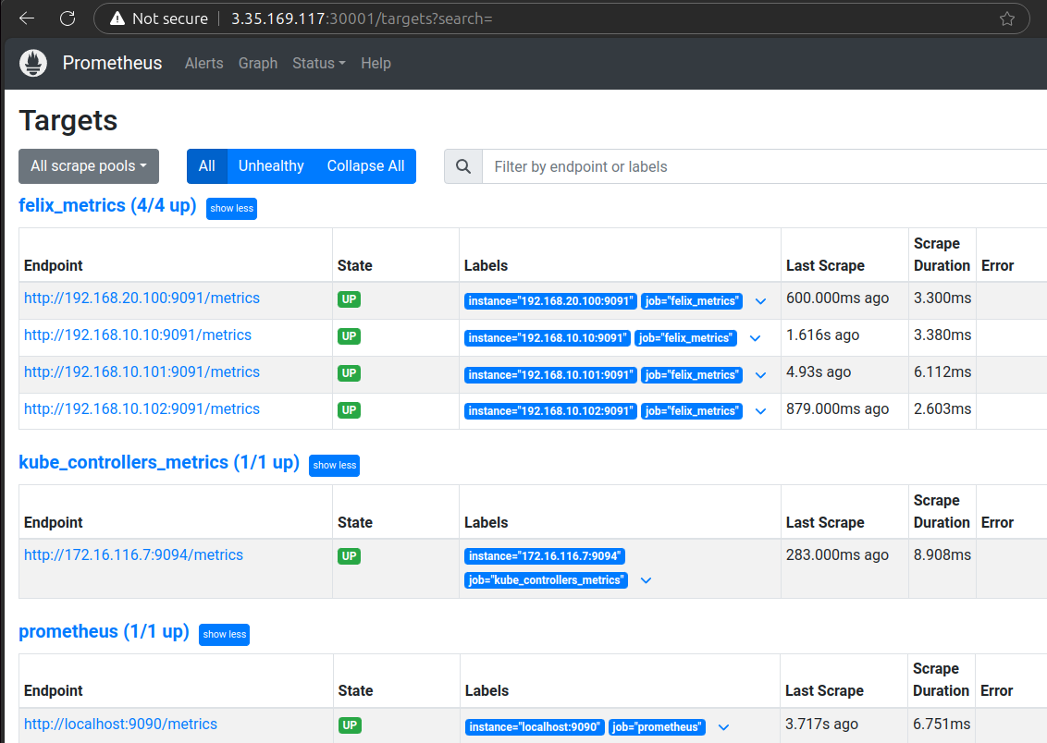Click last scrape value 1.616s ago
Screen dimensions: 1047x743
tap(822, 335)
